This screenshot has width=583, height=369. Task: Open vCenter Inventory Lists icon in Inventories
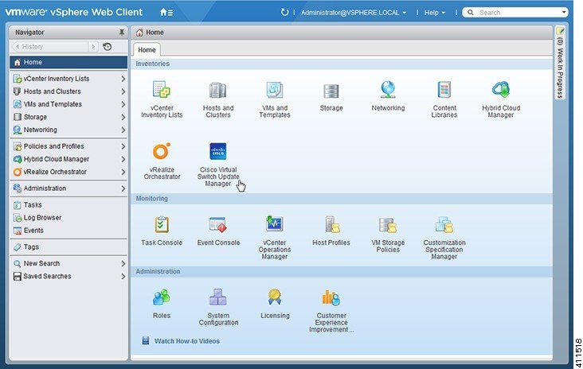click(162, 90)
